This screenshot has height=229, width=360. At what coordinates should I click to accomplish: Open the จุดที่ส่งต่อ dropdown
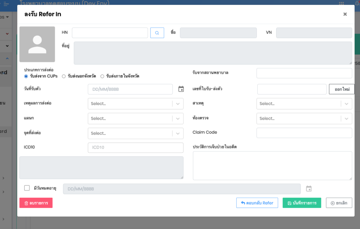pos(135,133)
